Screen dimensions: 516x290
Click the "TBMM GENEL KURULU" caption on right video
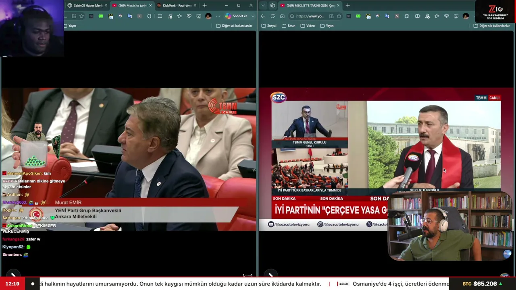click(310, 142)
